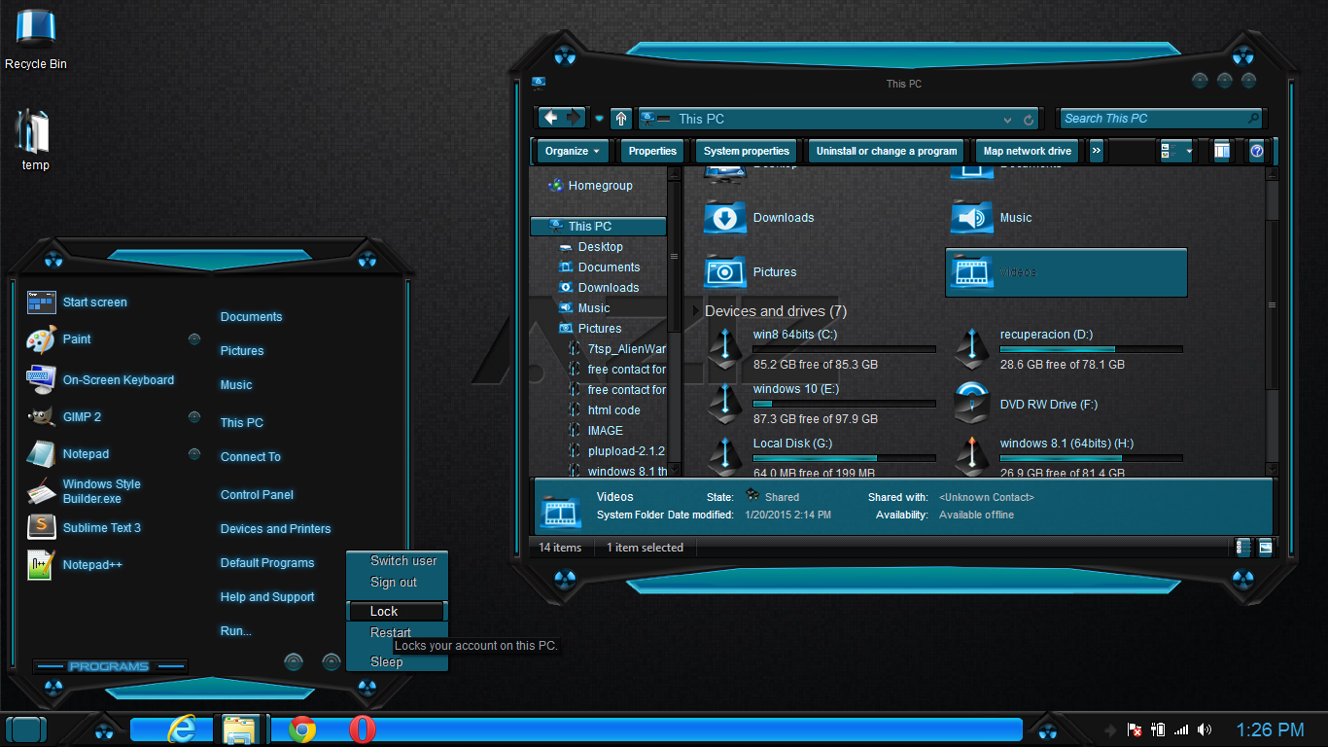Select the Pictures folder in the file list
This screenshot has width=1328, height=747.
[751, 272]
